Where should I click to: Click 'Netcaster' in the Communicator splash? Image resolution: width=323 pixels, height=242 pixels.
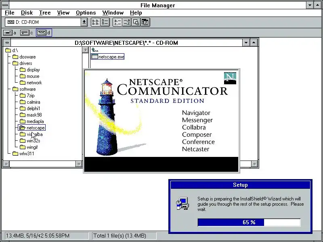click(x=195, y=149)
